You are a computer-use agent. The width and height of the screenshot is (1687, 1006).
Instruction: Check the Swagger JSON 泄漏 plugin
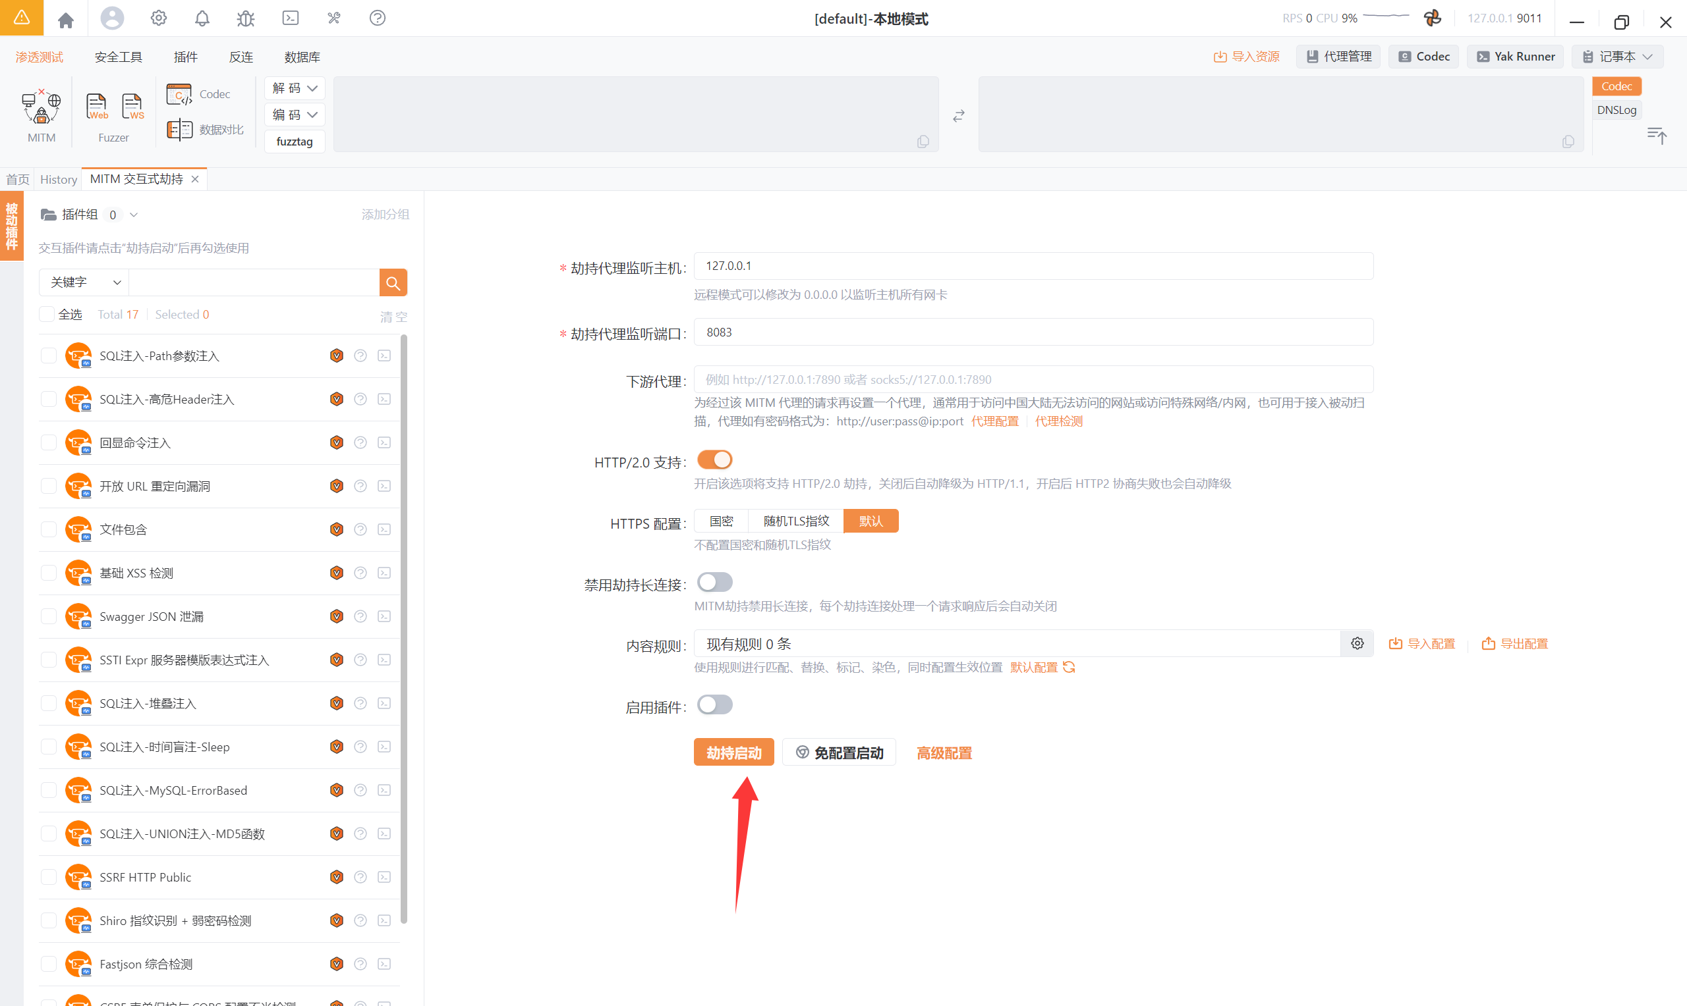click(x=49, y=616)
